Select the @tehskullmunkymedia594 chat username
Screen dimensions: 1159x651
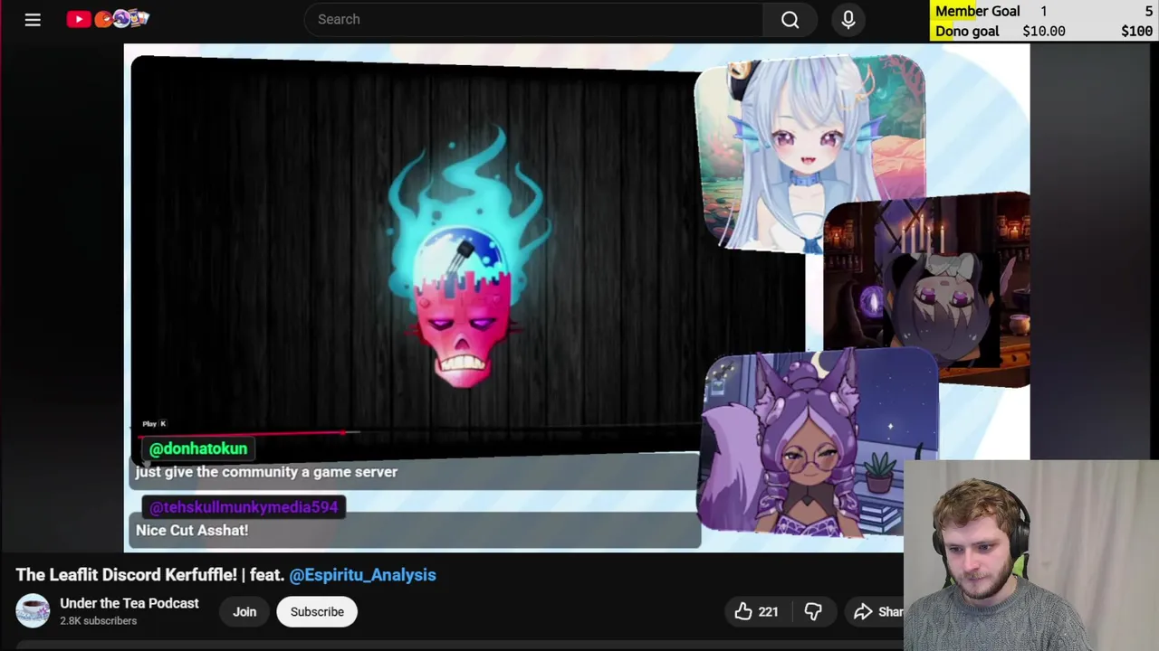(244, 507)
